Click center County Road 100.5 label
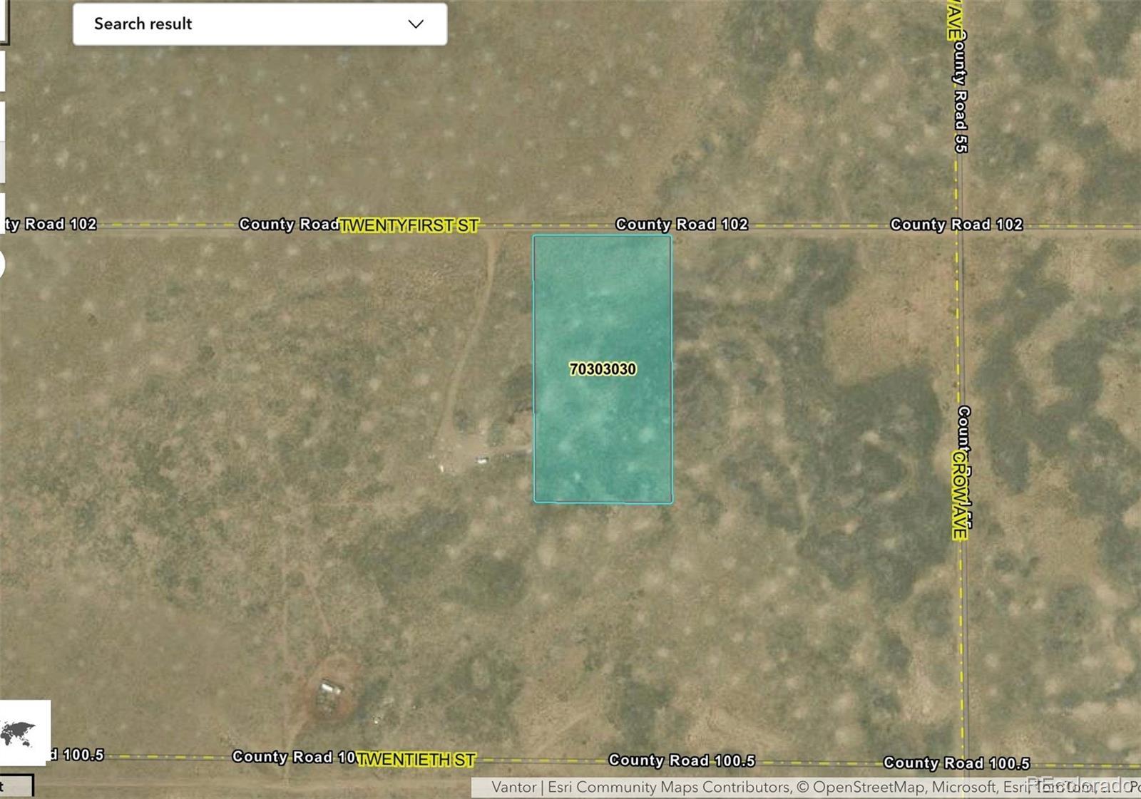The image size is (1141, 799). (x=681, y=761)
